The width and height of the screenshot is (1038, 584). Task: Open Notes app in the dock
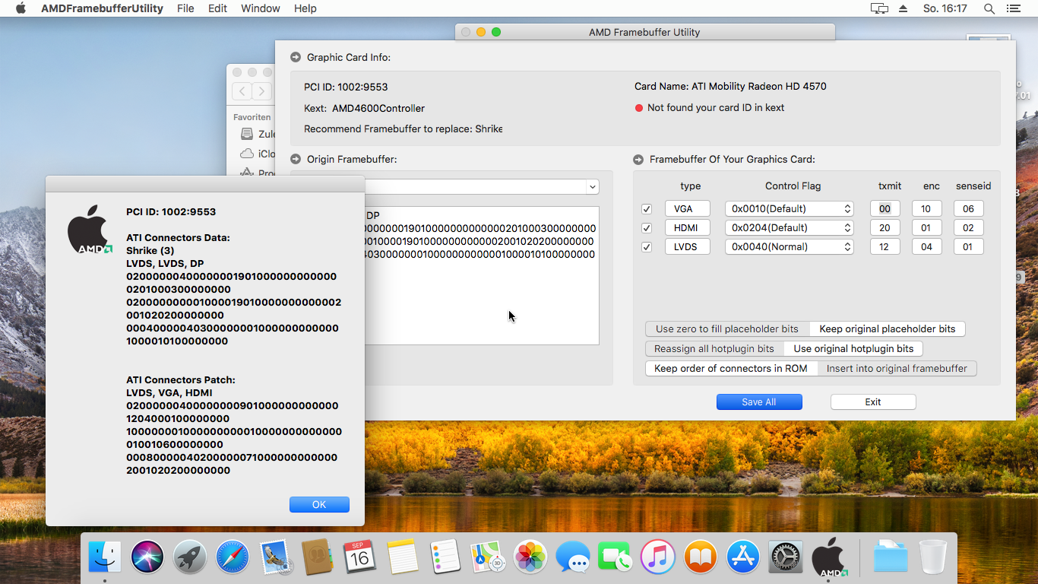(403, 557)
